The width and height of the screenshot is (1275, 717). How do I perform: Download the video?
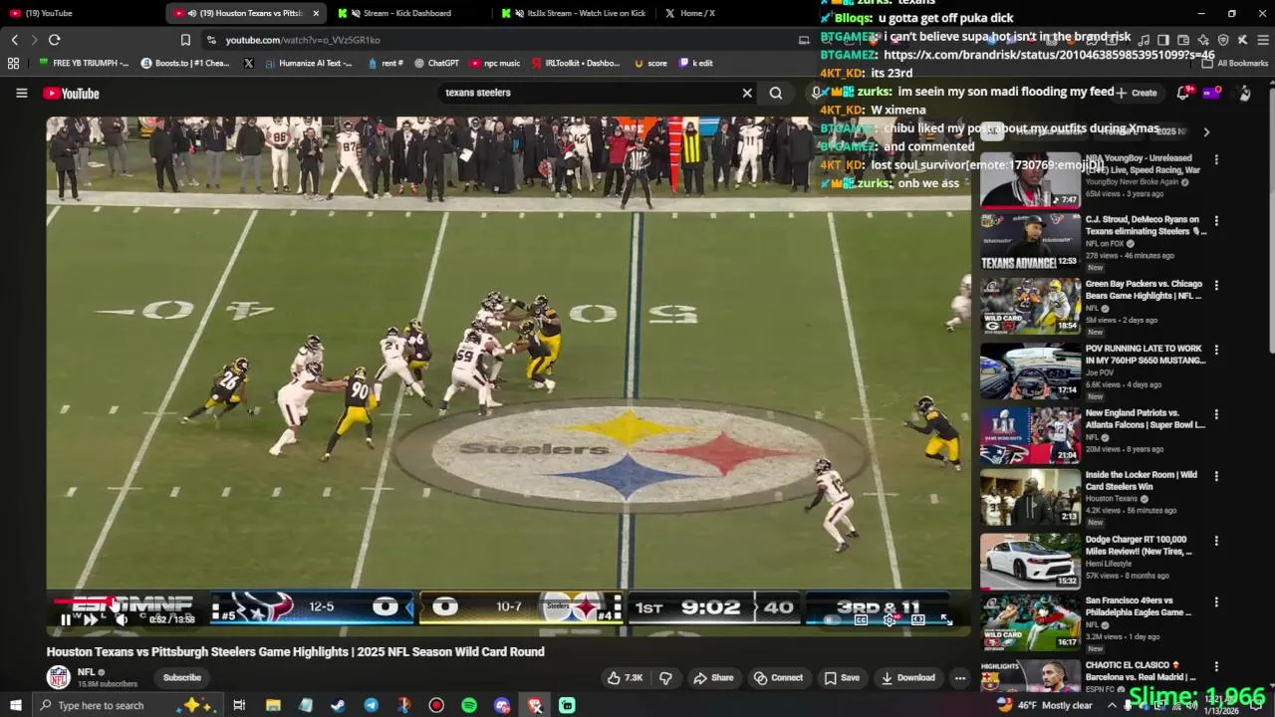coord(908,678)
